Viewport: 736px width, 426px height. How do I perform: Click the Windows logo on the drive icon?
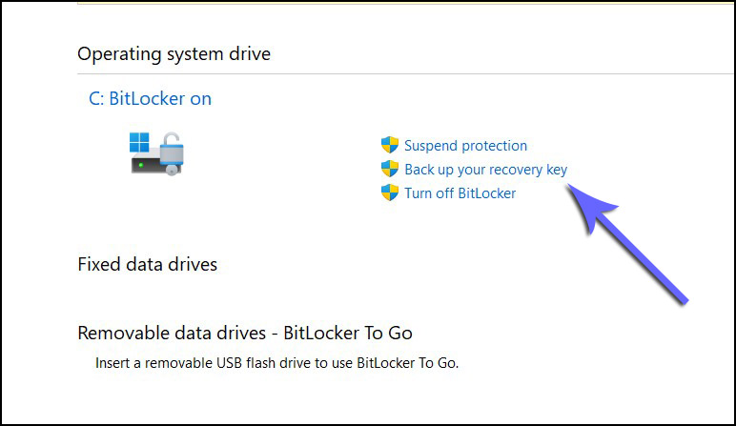(140, 143)
